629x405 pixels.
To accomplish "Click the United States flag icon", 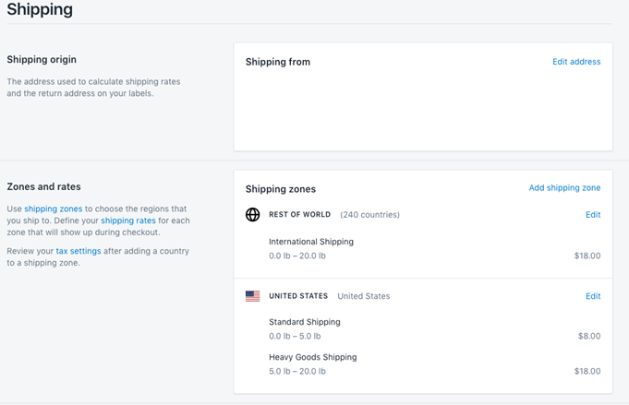I will tap(252, 296).
